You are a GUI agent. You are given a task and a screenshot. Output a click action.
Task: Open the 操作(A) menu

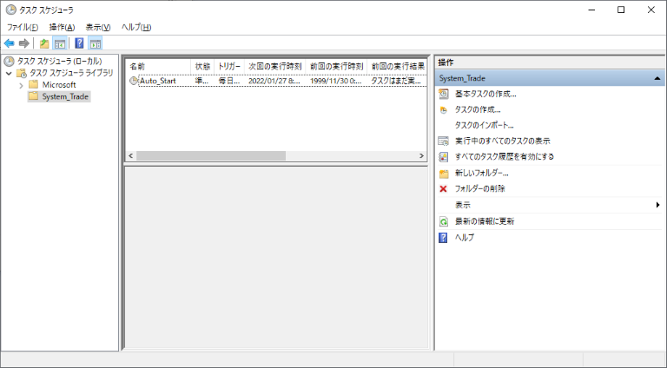point(62,27)
